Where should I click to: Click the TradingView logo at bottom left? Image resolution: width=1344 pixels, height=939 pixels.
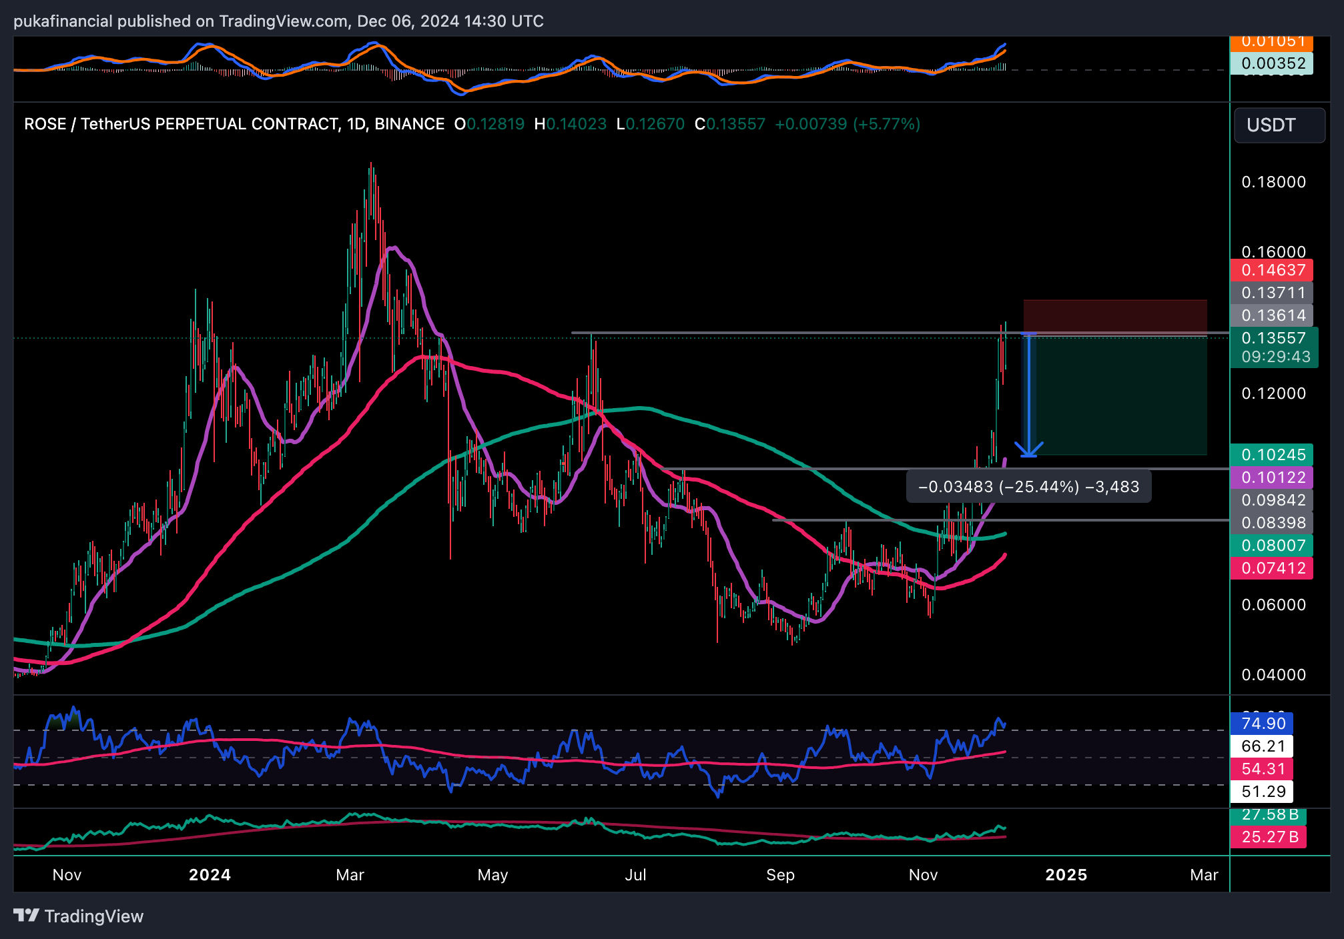coord(78,916)
